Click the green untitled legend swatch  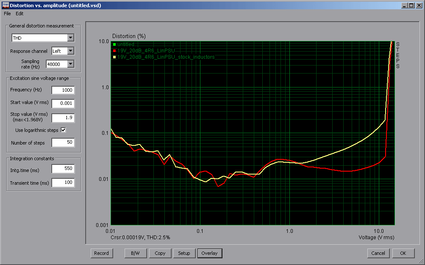coord(114,44)
